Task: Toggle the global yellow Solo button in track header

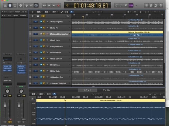Action: pyautogui.click(x=43, y=16)
